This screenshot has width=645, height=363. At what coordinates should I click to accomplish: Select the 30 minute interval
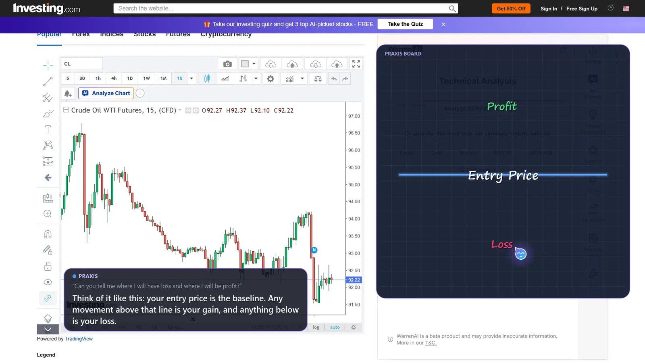[82, 79]
